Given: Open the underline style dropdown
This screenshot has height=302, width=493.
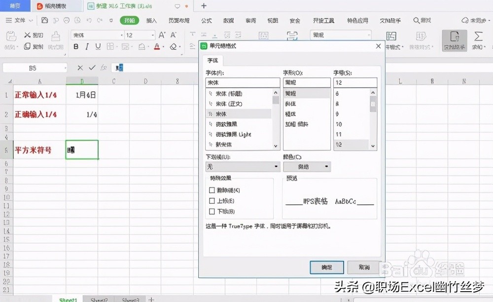Looking at the screenshot, I should (275, 167).
